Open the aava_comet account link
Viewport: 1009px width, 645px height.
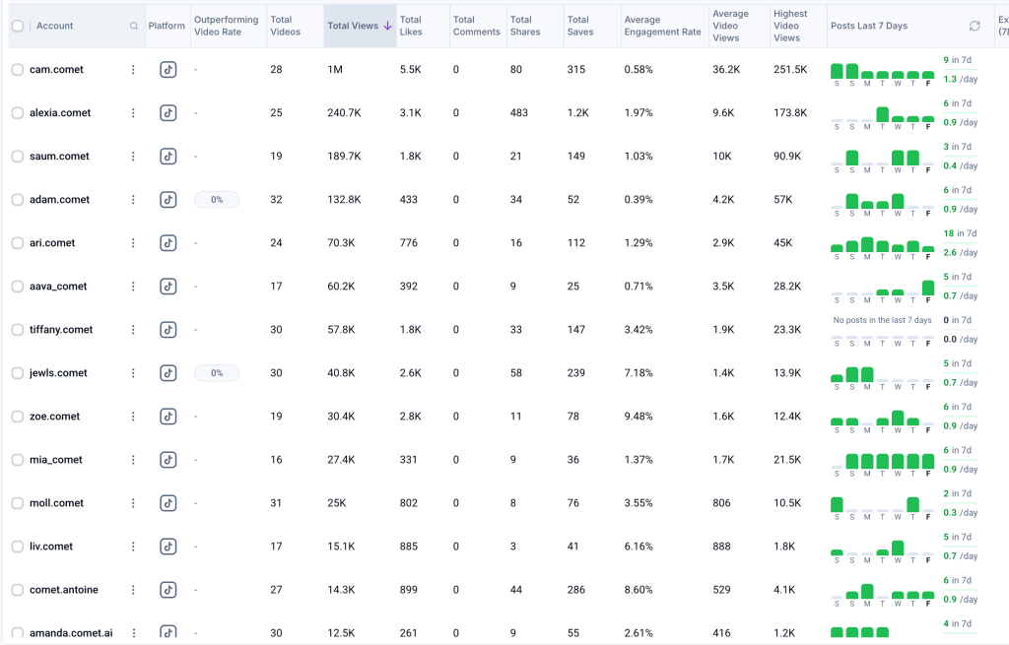point(58,287)
